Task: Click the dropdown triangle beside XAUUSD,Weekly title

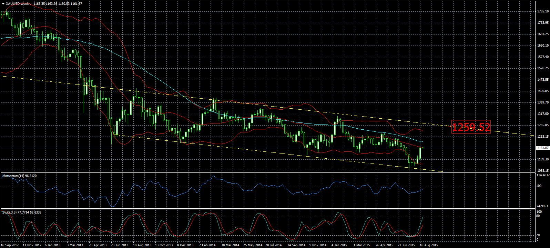Action: pos(3,3)
